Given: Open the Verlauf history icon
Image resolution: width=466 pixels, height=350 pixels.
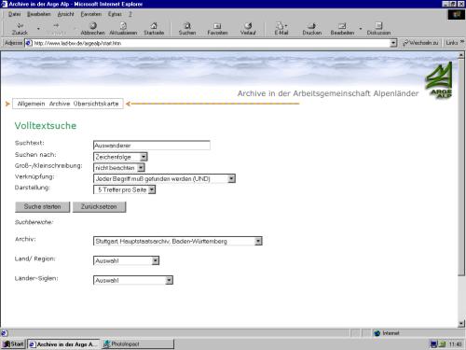Looking at the screenshot, I should 248,29.
